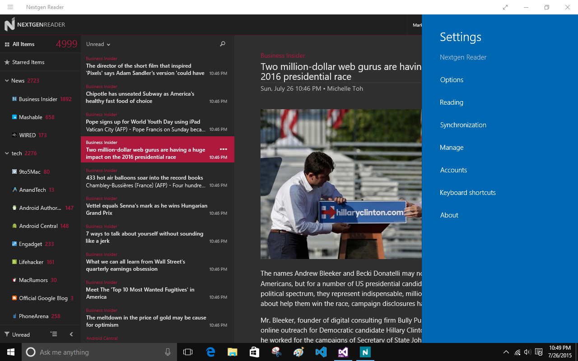
Task: Click the Android Central feed icon
Action: pyautogui.click(x=15, y=226)
